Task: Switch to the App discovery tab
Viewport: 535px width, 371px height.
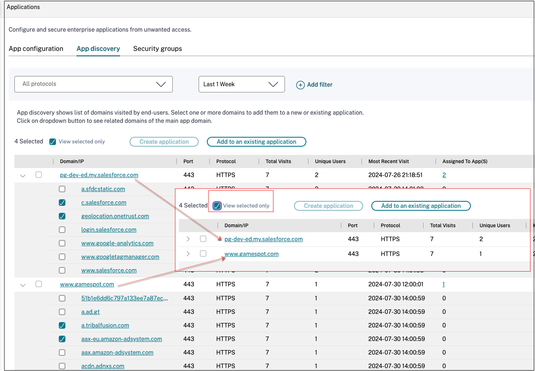Action: 98,48
